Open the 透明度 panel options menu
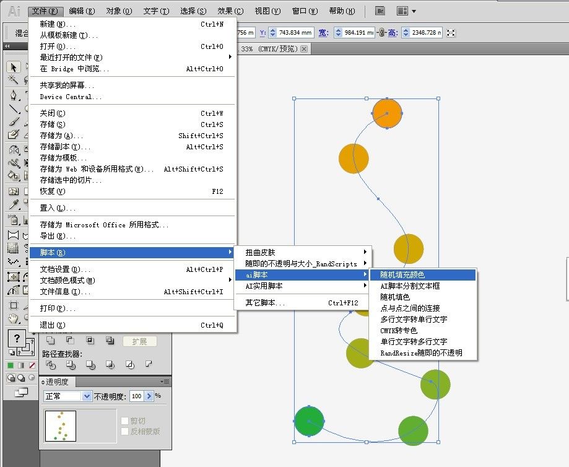This screenshot has height=467, width=569. pyautogui.click(x=165, y=382)
